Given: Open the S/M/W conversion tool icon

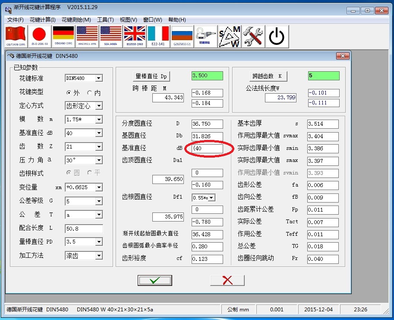Looking at the screenshot, I should [x=230, y=36].
